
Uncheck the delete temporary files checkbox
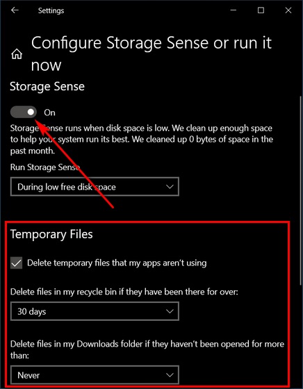16,263
